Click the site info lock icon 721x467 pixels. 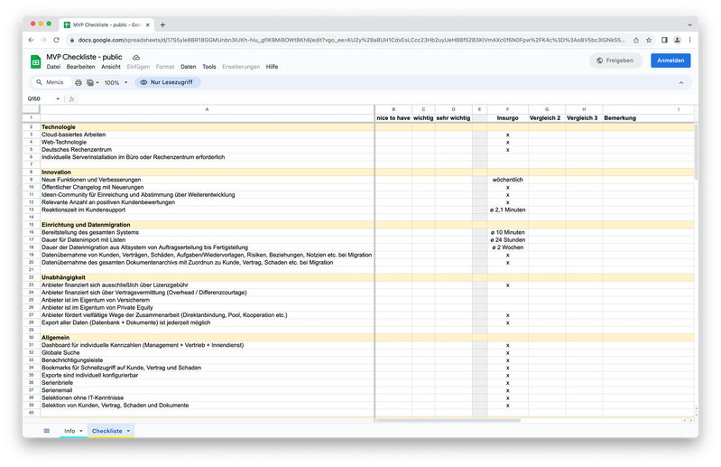71,40
